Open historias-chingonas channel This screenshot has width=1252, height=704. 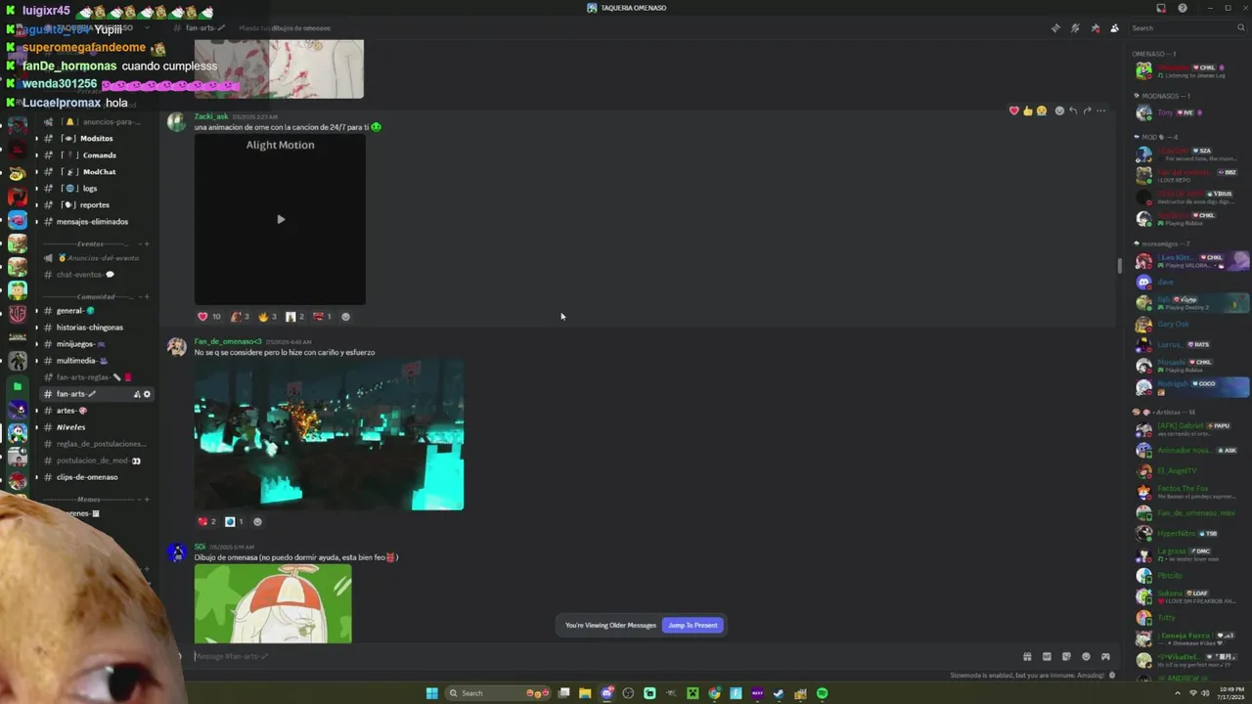(95, 328)
